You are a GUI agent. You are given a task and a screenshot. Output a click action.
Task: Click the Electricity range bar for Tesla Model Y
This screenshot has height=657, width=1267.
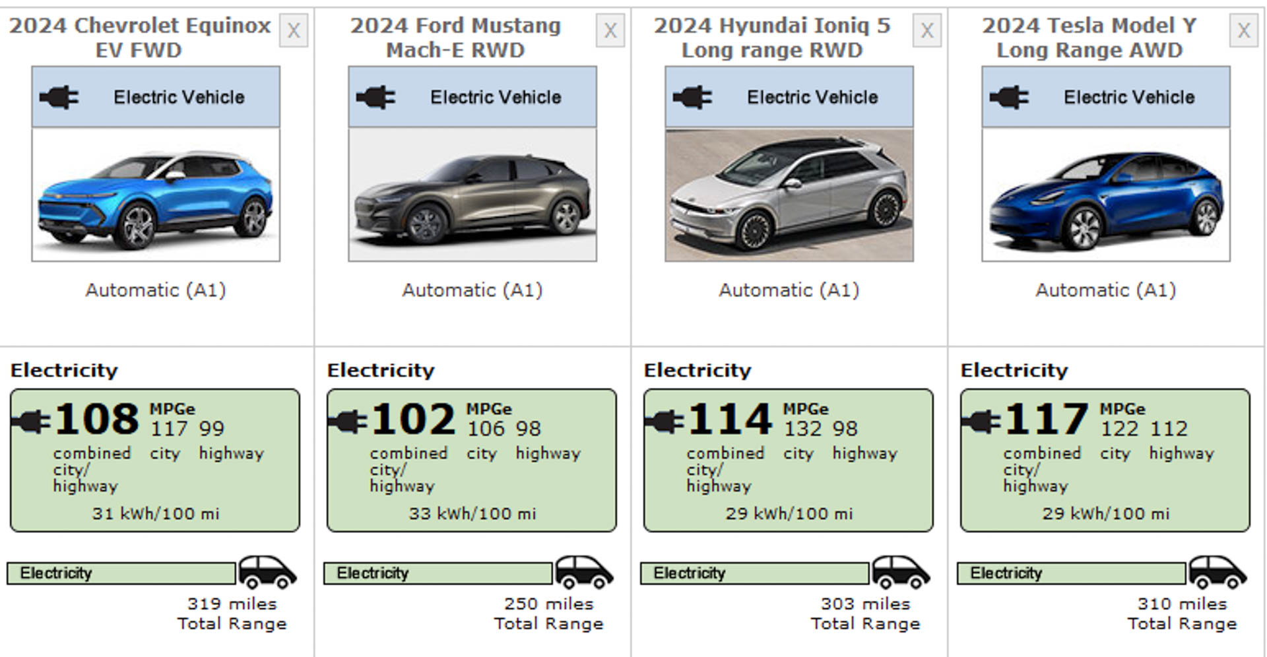click(1071, 573)
